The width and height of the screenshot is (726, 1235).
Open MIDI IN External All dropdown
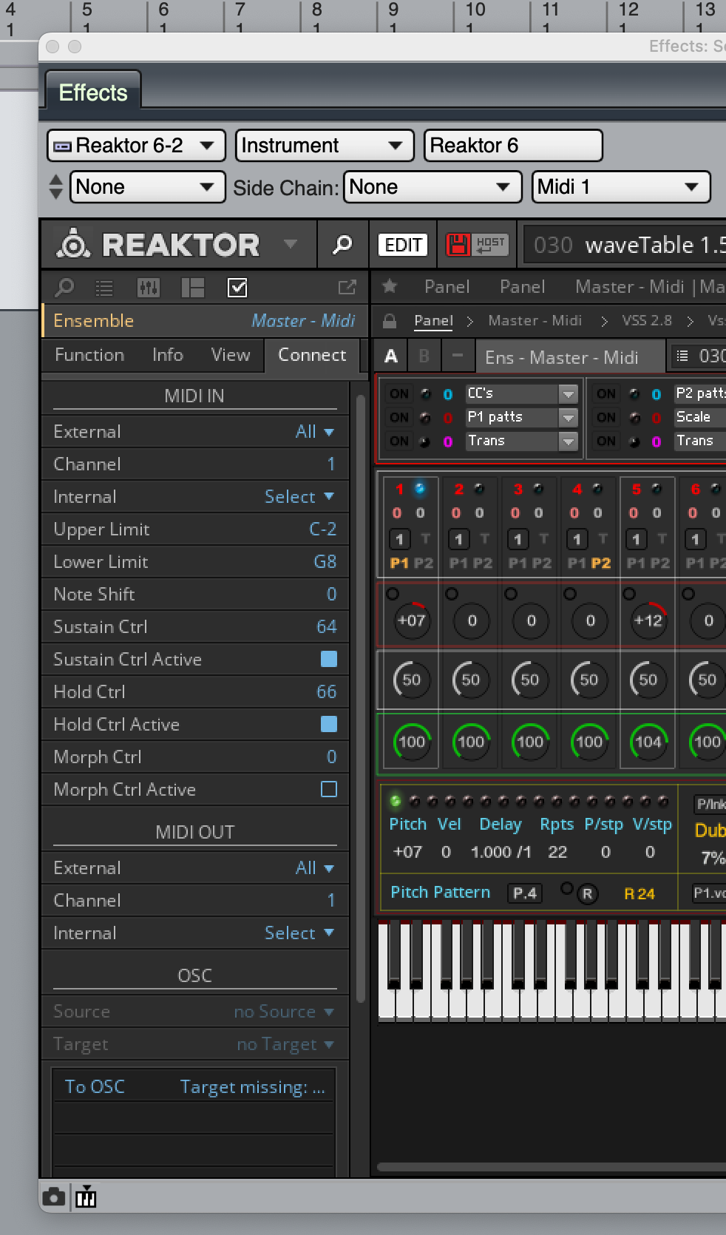tap(315, 431)
